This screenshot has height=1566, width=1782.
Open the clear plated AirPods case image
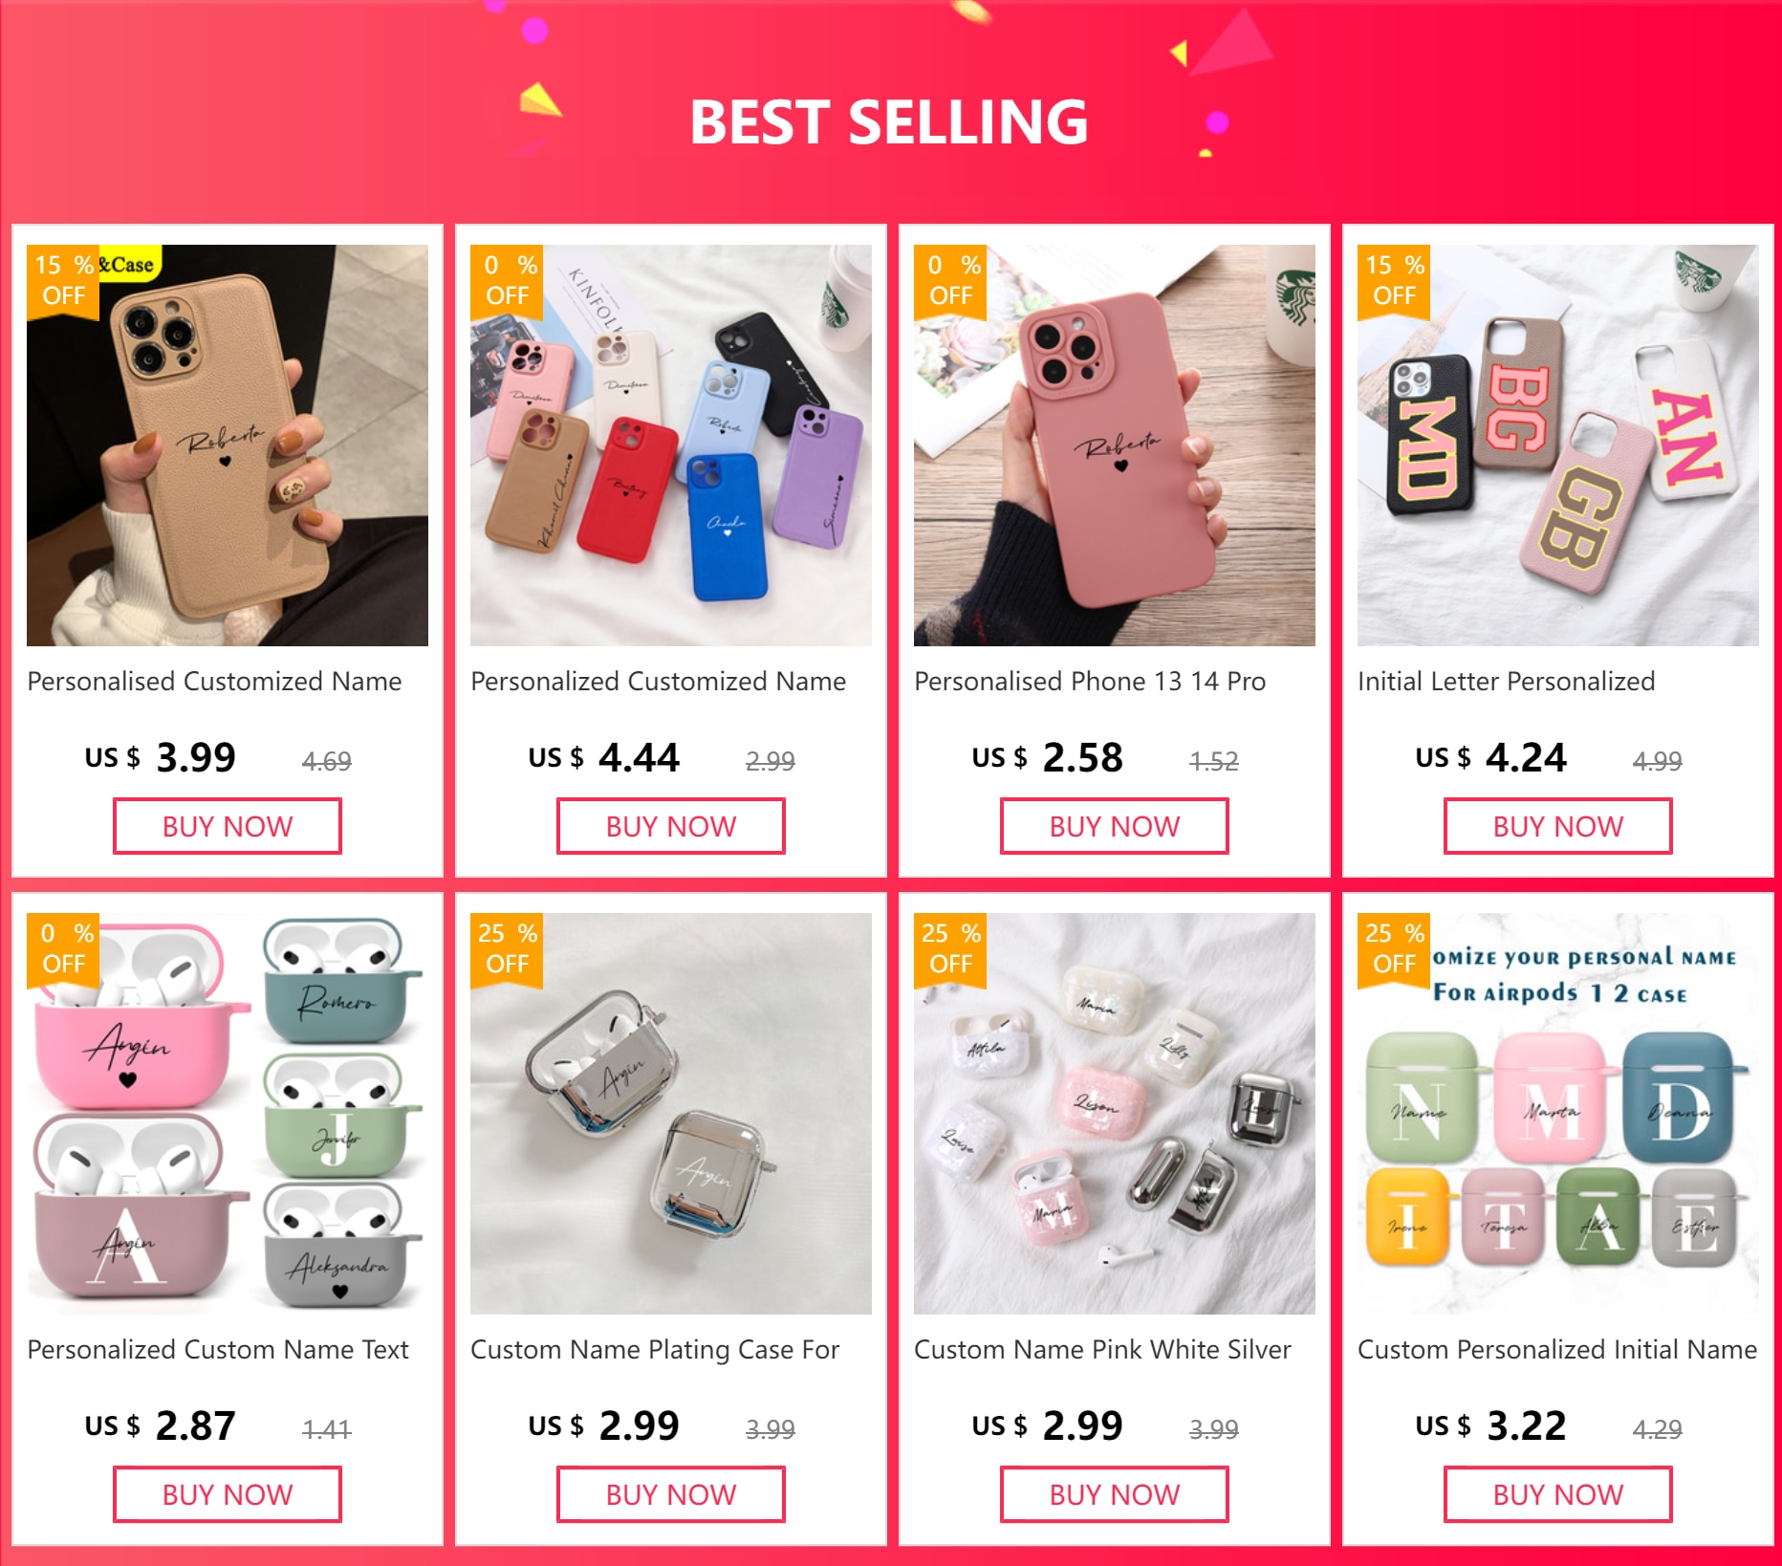[671, 1114]
